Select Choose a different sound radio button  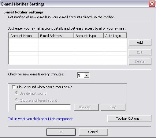[x=17, y=100]
